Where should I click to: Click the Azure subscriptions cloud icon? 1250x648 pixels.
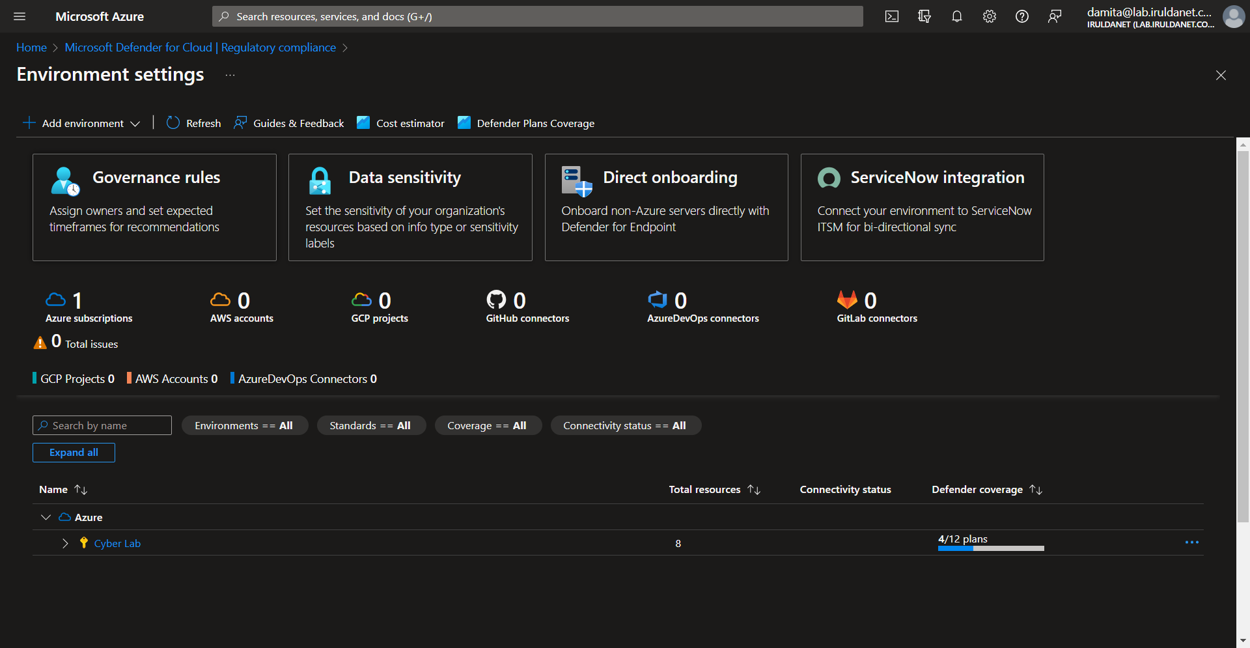[56, 300]
